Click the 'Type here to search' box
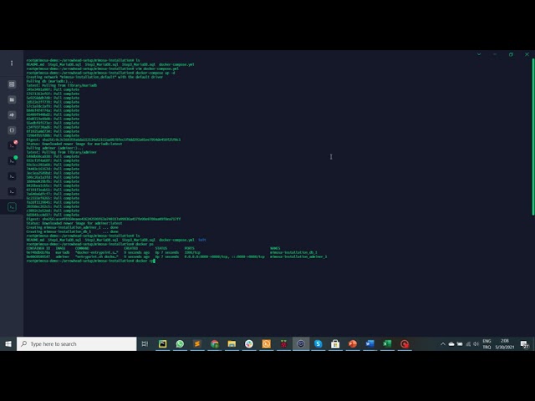 (x=77, y=343)
